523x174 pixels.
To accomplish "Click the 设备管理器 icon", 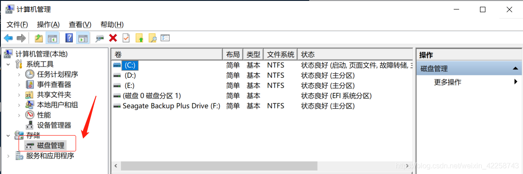I will tap(30, 126).
